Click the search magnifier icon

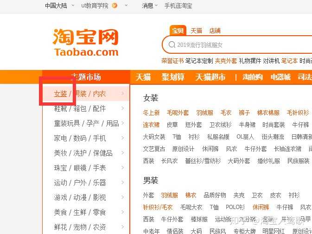coord(172,45)
